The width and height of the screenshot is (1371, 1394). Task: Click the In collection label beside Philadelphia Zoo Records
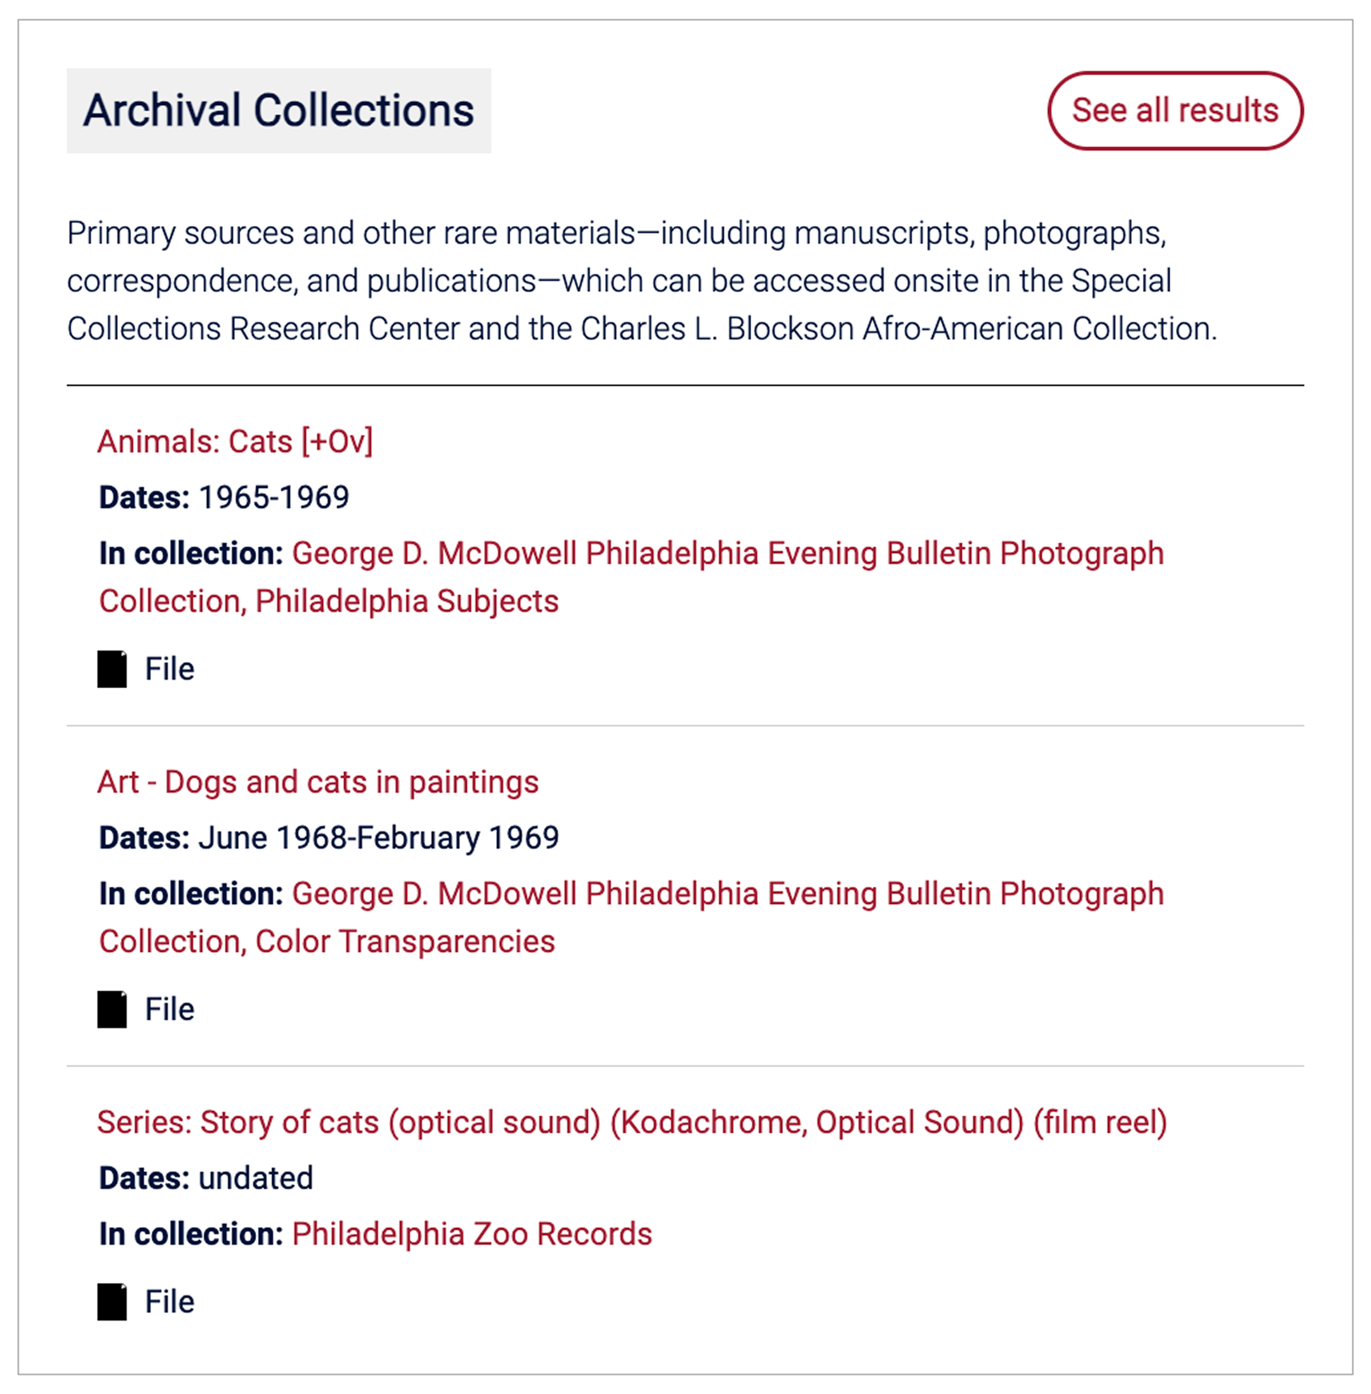click(191, 1233)
